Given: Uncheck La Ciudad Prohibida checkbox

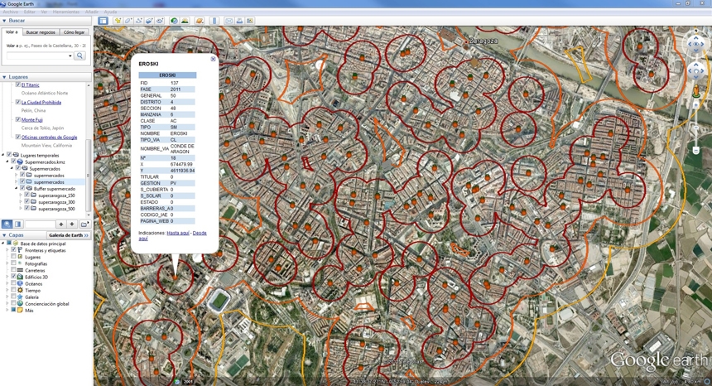Looking at the screenshot, I should pyautogui.click(x=17, y=102).
